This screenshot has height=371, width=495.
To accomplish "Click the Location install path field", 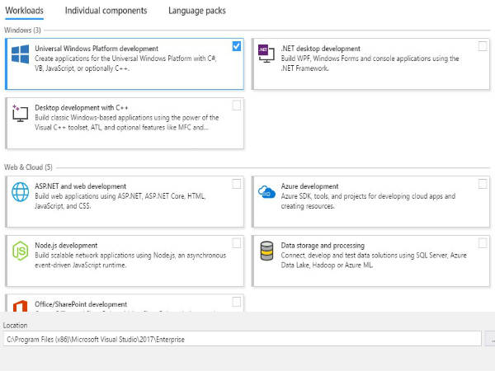I will (241, 339).
